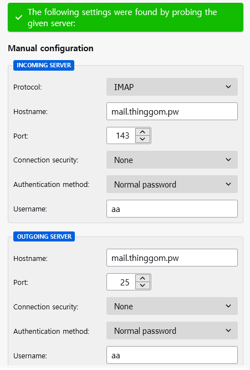This screenshot has height=370, width=250.
Task: Increase the outgoing port with up arrow
Action: (142, 278)
